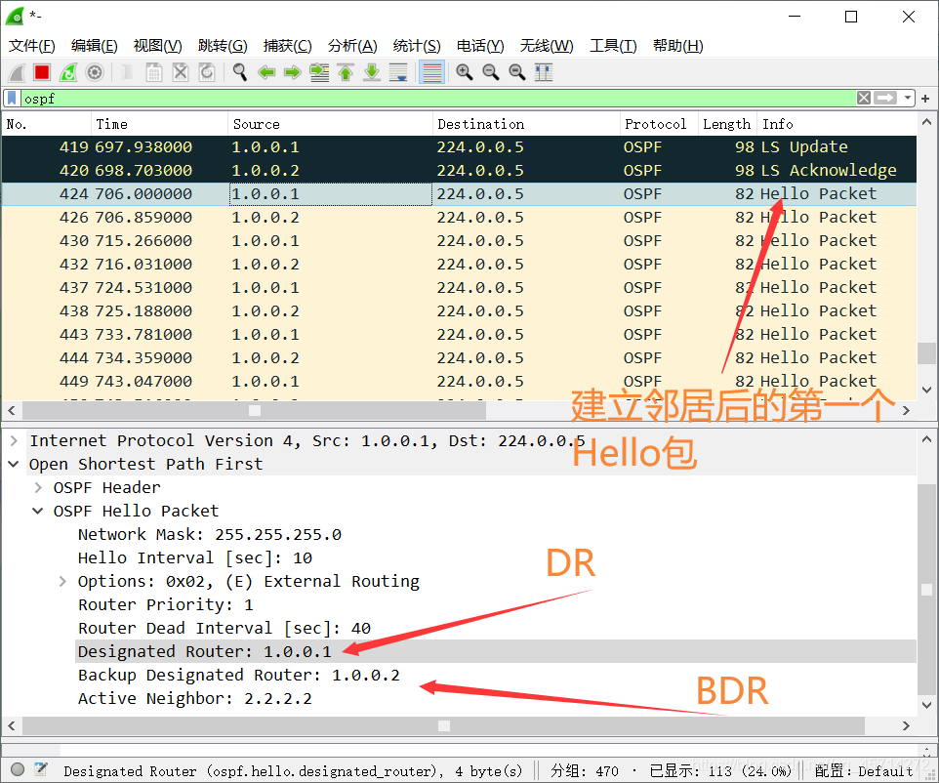Click packet list horizontal scrollbar thumb
Screen dimensions: 939x783
coord(254,410)
